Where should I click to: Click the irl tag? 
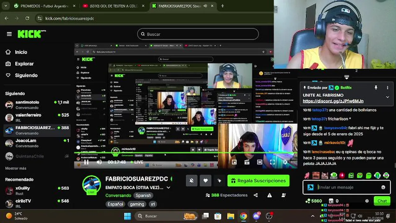click(153, 204)
